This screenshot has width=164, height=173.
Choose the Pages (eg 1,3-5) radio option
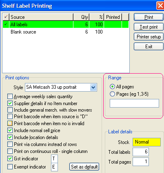click(x=112, y=94)
